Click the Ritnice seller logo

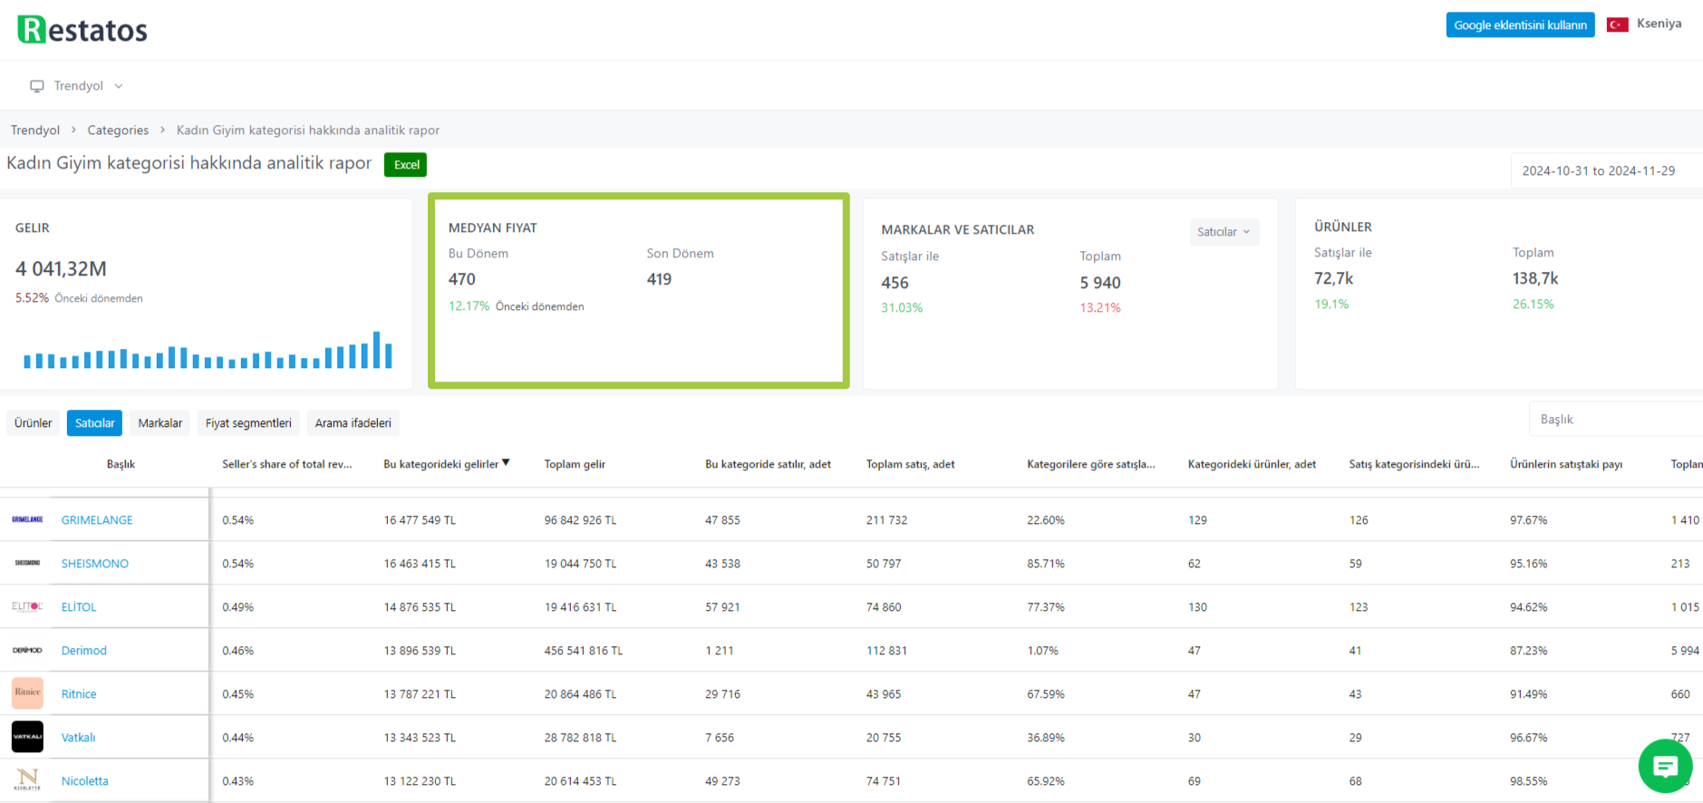[27, 693]
